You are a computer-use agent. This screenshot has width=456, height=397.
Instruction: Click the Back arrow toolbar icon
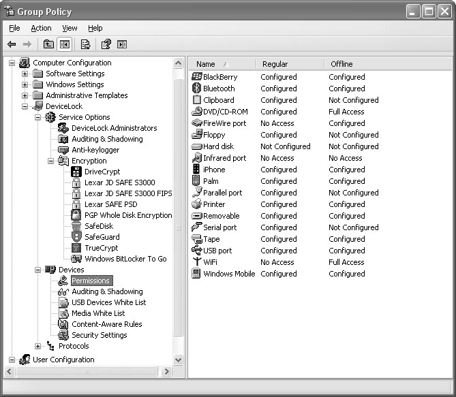coord(12,44)
